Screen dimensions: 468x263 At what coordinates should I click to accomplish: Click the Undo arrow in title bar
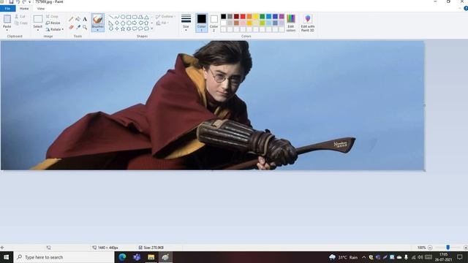[18, 1]
